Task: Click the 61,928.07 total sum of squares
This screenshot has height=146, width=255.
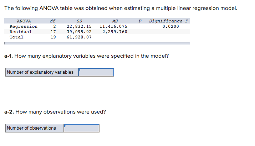Action: click(79, 37)
